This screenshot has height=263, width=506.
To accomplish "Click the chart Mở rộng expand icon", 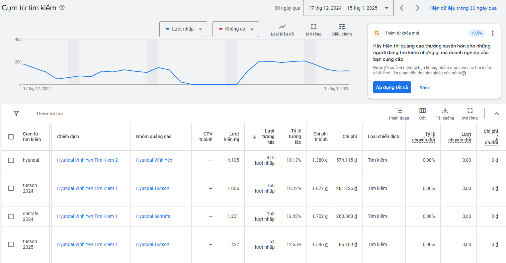I will (x=313, y=27).
